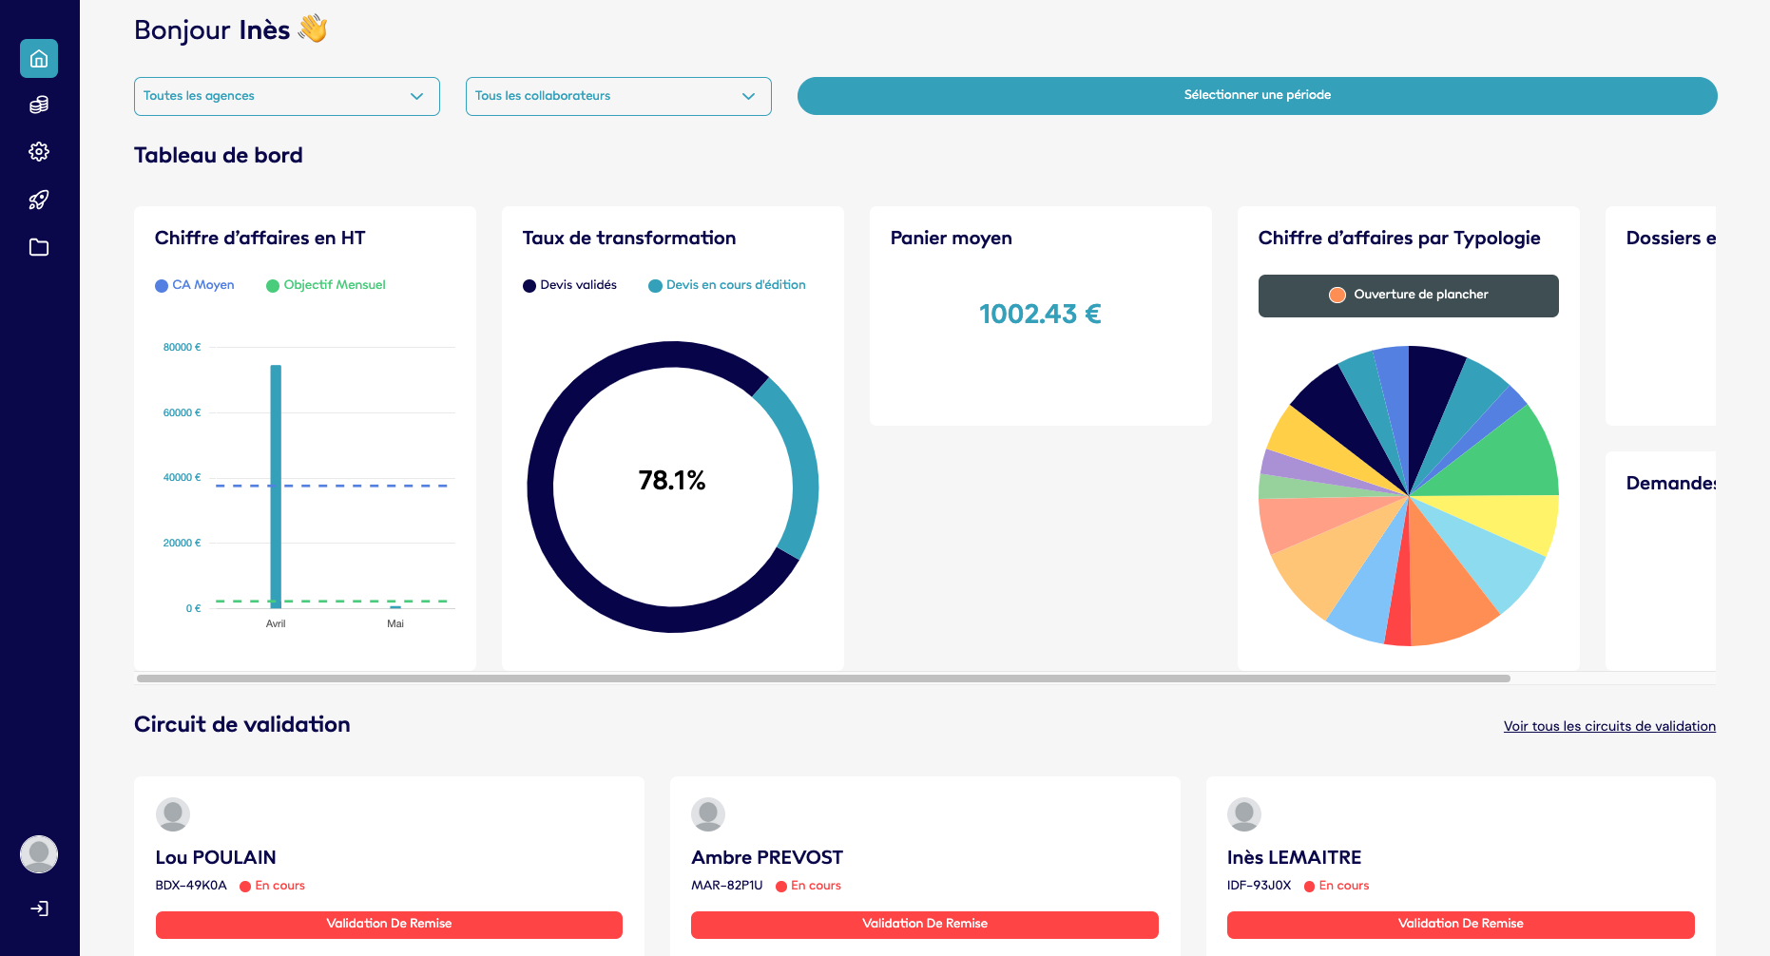Open user profile avatar in sidebar
Screen dimensions: 1770x956
pos(39,854)
